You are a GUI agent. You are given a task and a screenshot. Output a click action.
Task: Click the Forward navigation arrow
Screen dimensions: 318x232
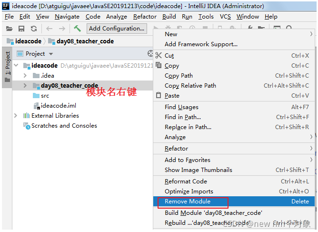(x=62, y=29)
